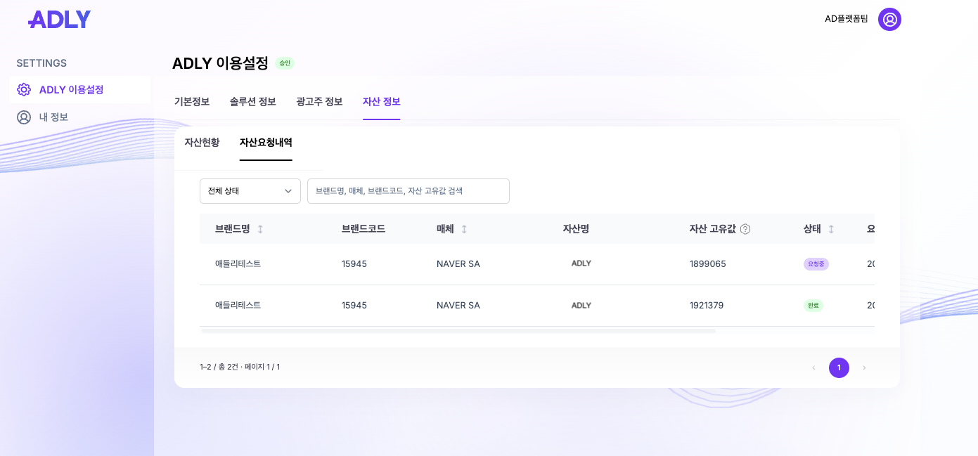Click the 자산명 column header

coord(576,229)
